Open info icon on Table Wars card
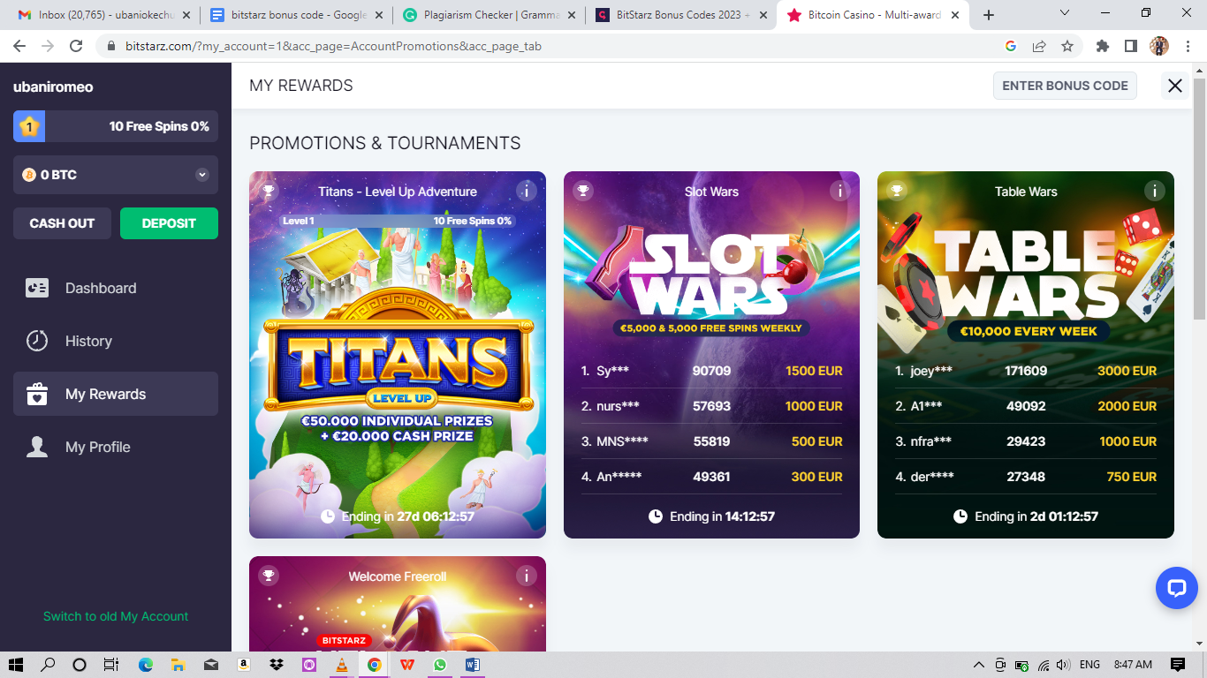This screenshot has width=1207, height=678. point(1154,191)
